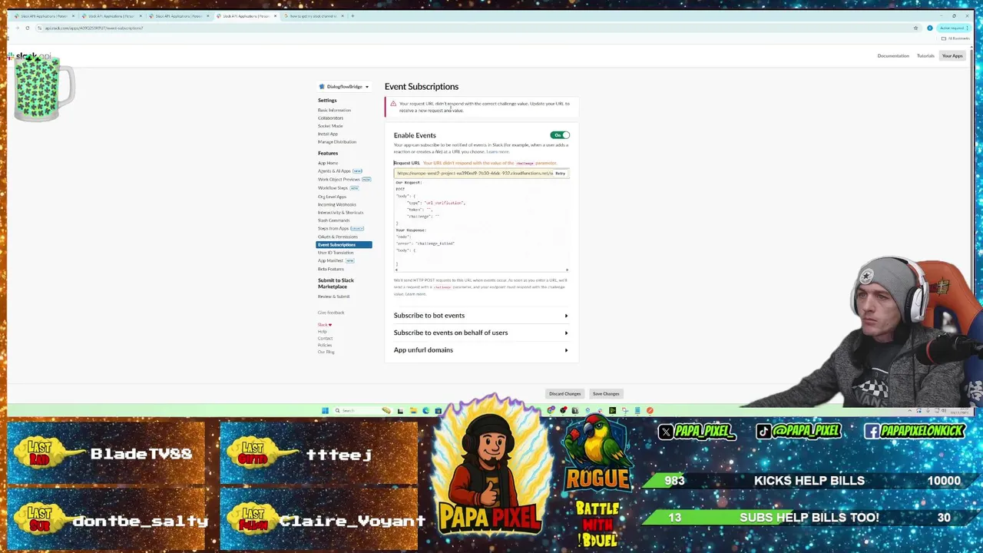The image size is (983, 553).
Task: Switch to first Slack API Applications tab
Action: [44, 16]
